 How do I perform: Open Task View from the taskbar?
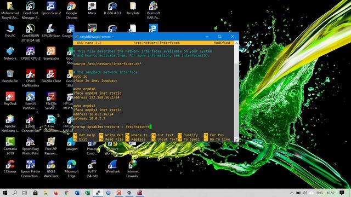tap(25, 193)
